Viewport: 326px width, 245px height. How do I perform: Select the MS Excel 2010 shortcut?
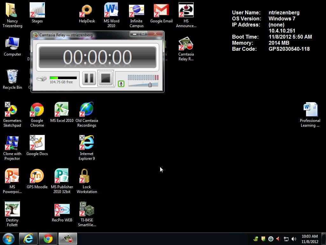pos(62,113)
